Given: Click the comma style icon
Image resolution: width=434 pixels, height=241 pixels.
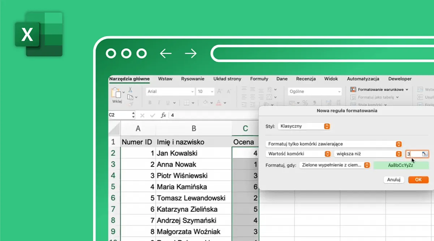Looking at the screenshot, I should point(315,103).
